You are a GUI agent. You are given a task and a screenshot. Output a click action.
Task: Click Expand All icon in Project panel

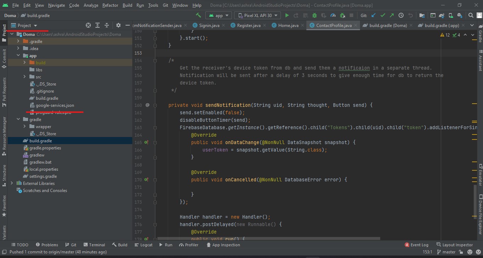coord(98,25)
